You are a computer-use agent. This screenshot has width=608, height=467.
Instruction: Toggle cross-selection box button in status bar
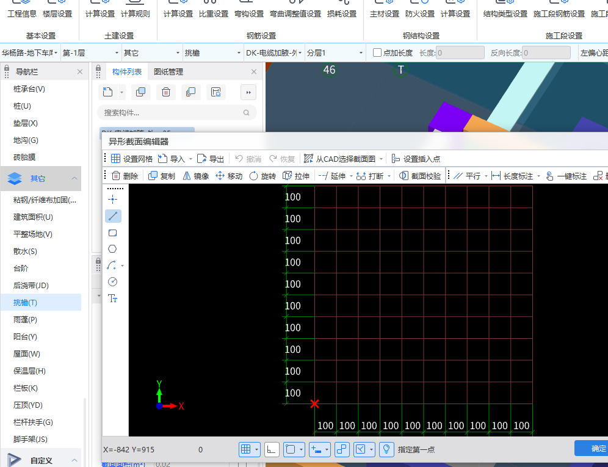(x=361, y=449)
